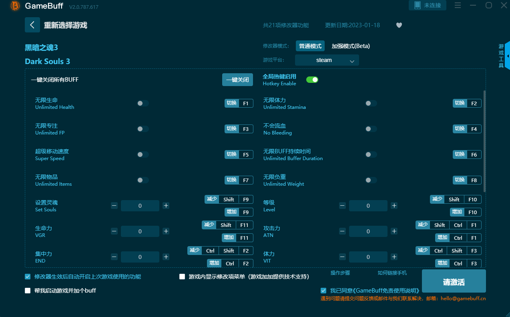510x317 pixels.
Task: Open the GameBuff免责使用说明 link
Action: [x=387, y=291]
